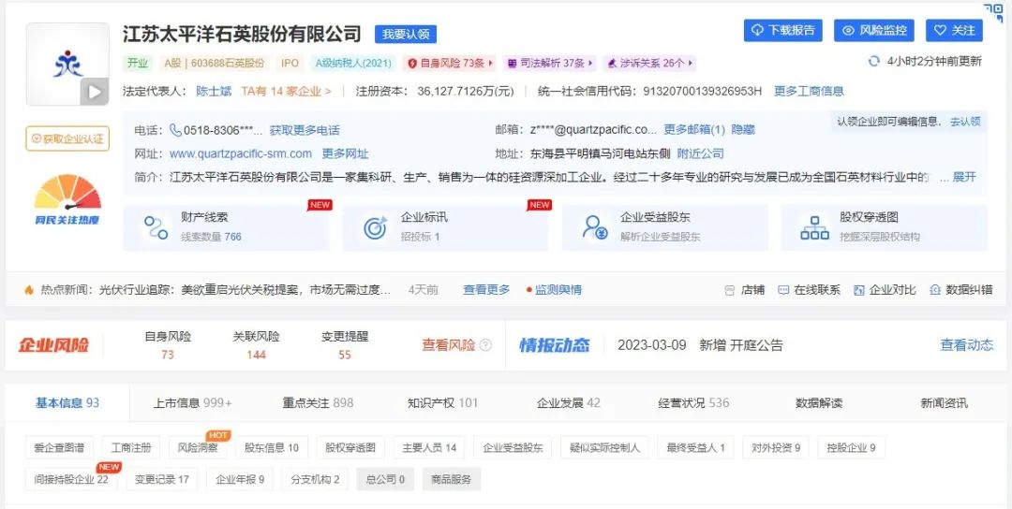The width and height of the screenshot is (1012, 509).
Task: Click the 财产线索 icon
Action: click(156, 227)
